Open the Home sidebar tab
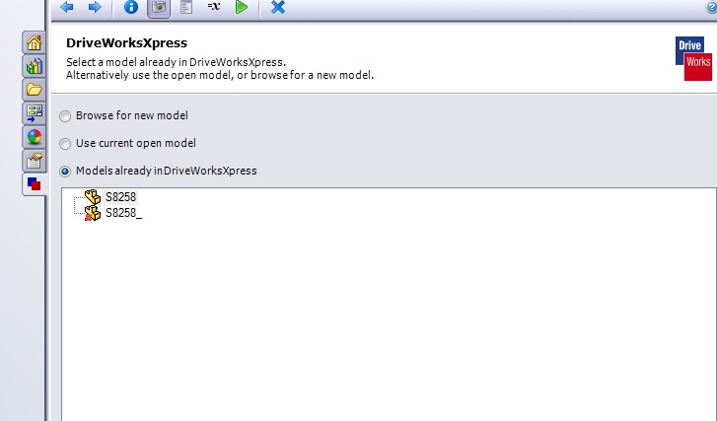This screenshot has width=717, height=421. (x=34, y=42)
